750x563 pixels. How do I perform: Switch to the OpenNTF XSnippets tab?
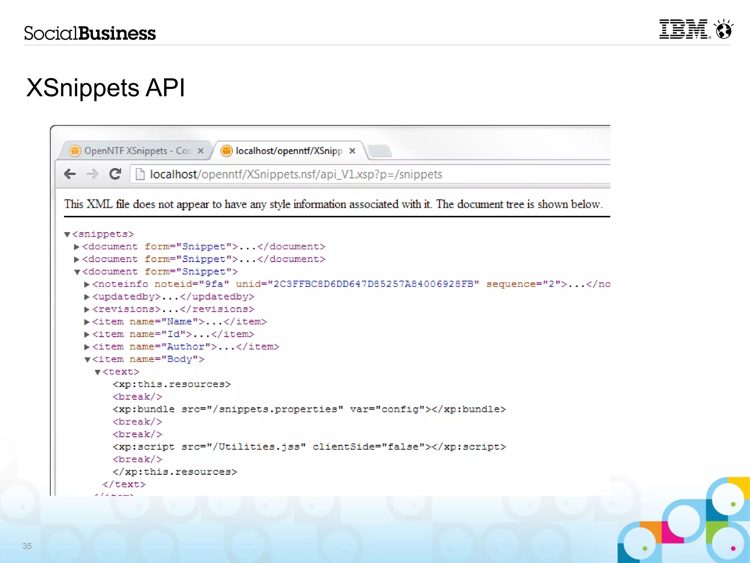coord(135,151)
